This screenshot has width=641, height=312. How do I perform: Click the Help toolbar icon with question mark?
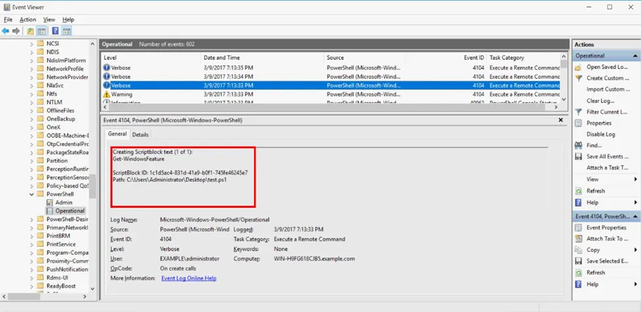(55, 31)
